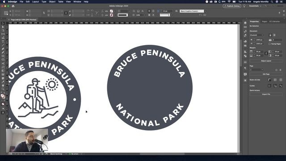This screenshot has width=286, height=161.
Task: Click the delete page trash icon in Properties
Action: pos(281,70)
